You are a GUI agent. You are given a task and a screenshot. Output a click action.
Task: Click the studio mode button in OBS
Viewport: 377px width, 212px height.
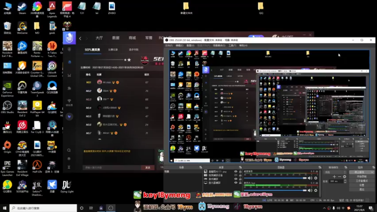(361, 181)
